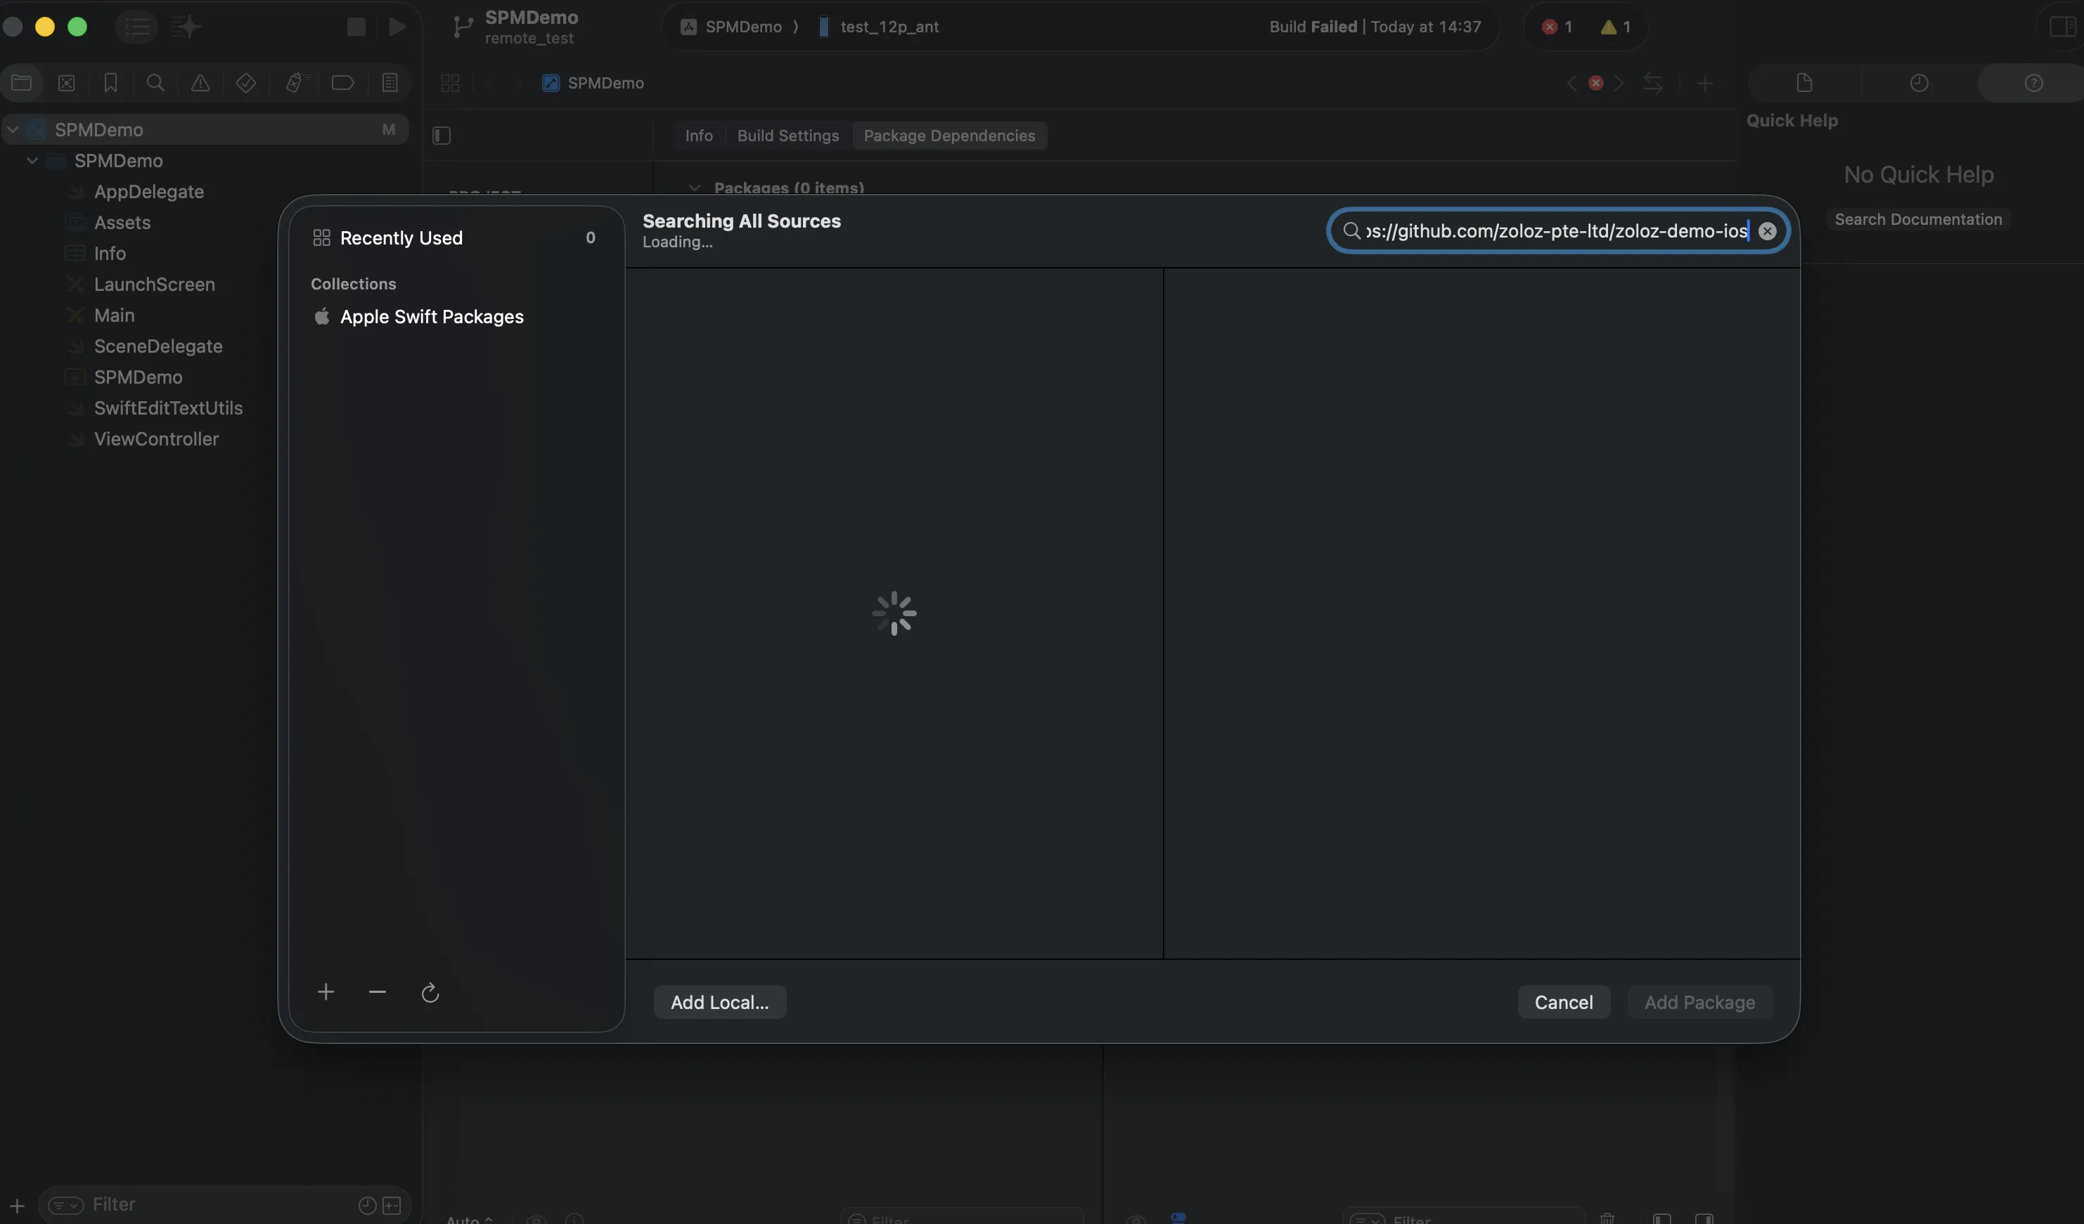The image size is (2084, 1224).
Task: Collapse the Packages section
Action: [x=695, y=188]
